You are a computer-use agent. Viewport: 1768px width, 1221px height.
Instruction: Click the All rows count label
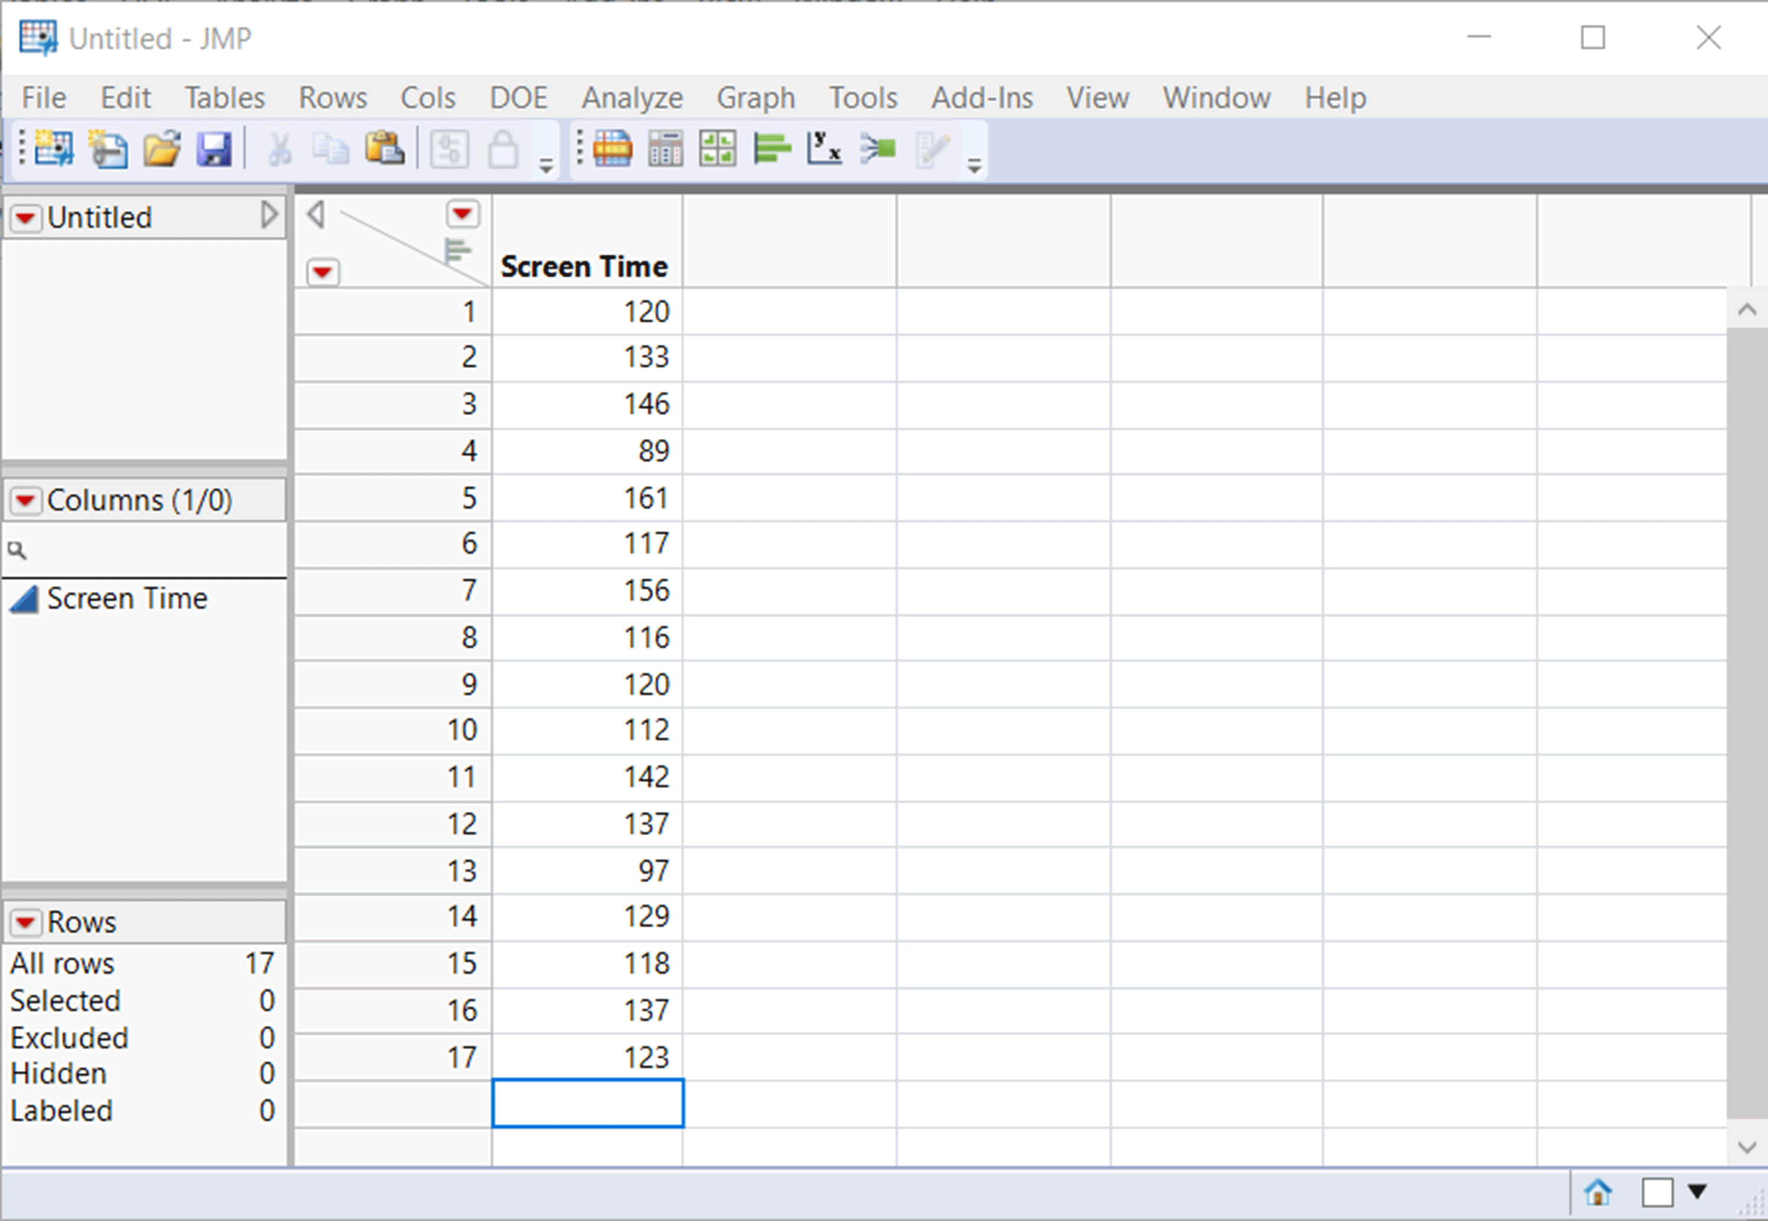(62, 964)
